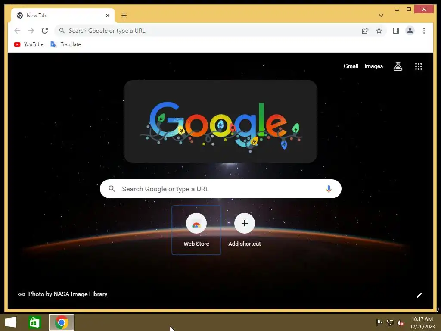Select the New Tab tab
Screen dimensions: 441x331
62,16
